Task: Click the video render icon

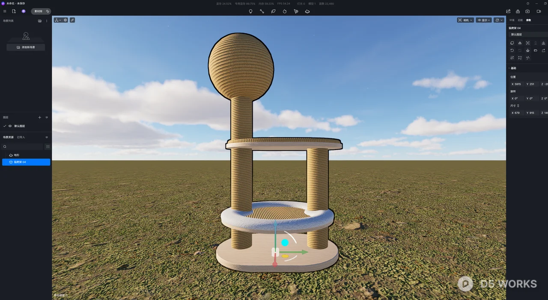Action: click(539, 12)
